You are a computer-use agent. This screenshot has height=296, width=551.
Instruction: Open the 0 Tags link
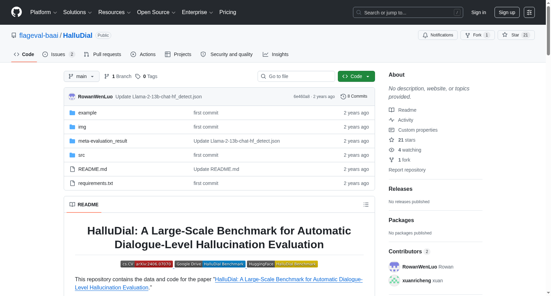click(x=146, y=76)
